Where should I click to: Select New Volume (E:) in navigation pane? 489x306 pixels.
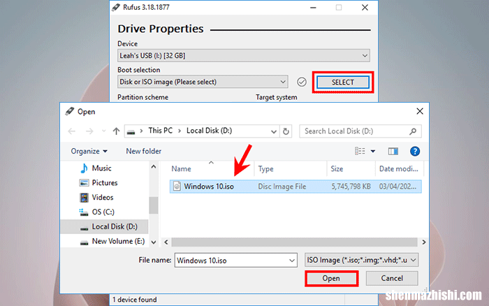118,242
